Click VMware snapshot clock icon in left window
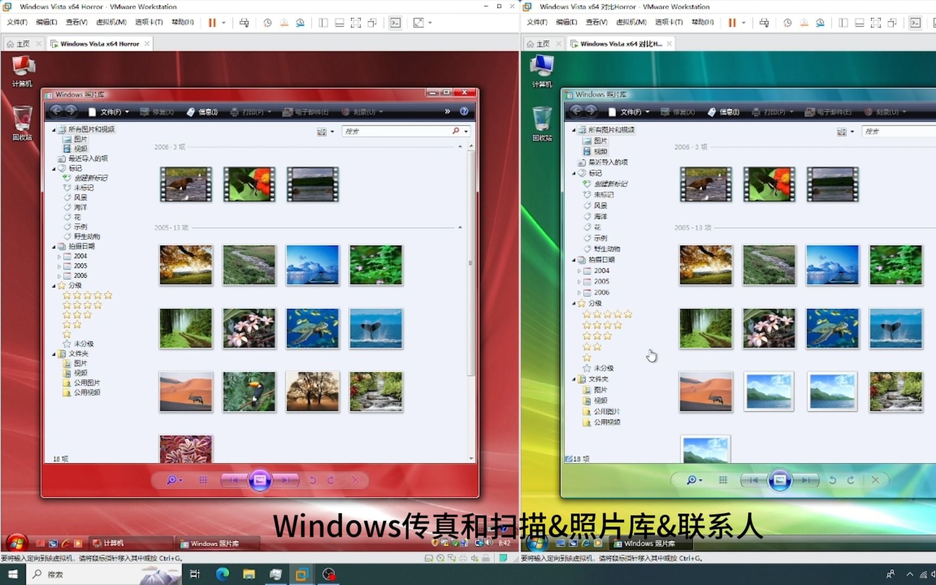The image size is (936, 585). pyautogui.click(x=268, y=23)
